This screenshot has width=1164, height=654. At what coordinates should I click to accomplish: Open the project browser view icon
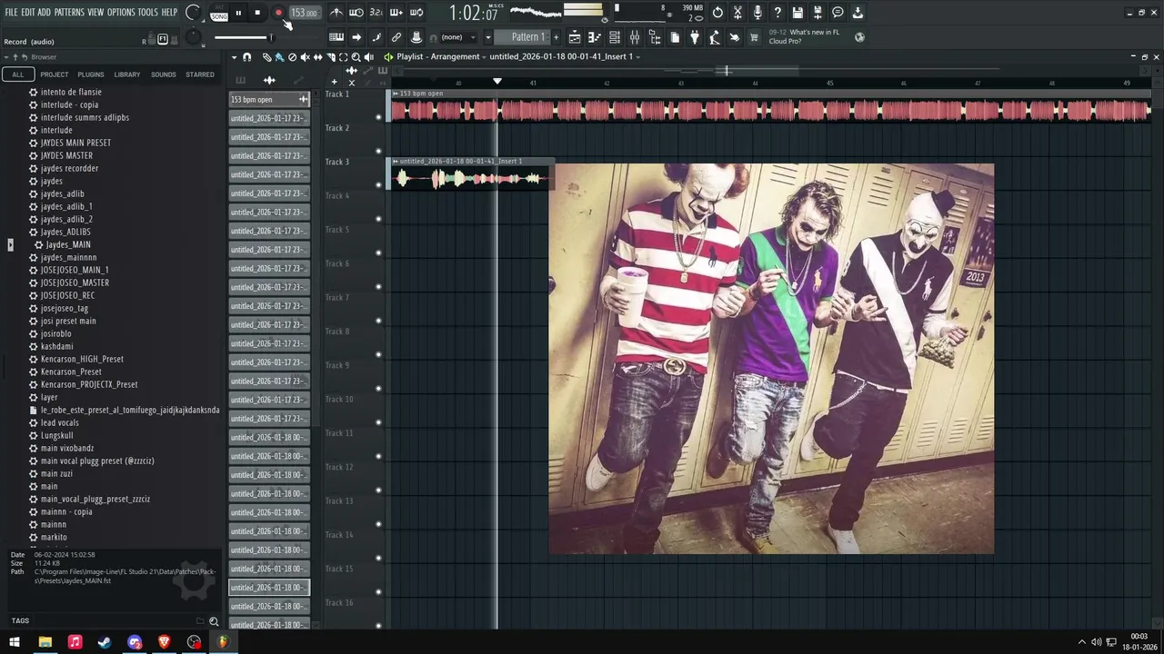point(656,37)
